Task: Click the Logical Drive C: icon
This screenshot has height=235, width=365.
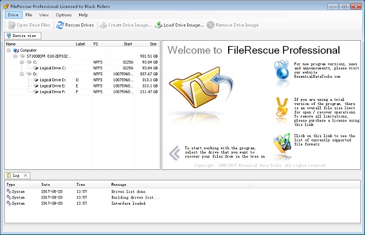Action: (36, 68)
